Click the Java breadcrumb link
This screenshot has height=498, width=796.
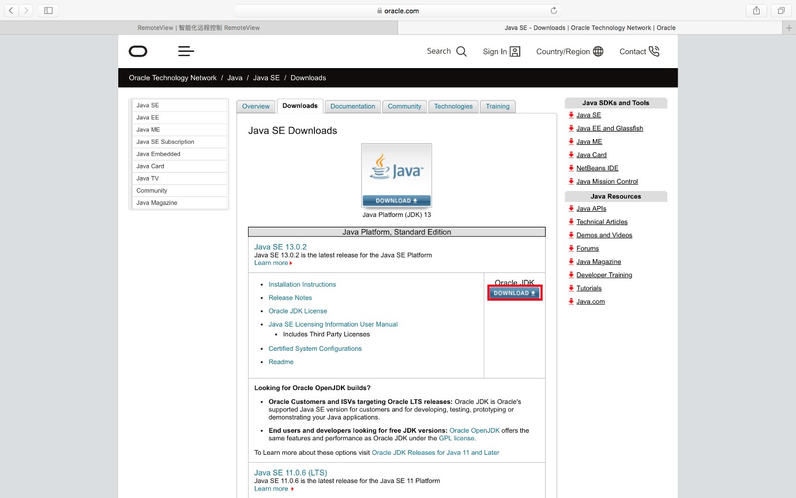point(235,78)
